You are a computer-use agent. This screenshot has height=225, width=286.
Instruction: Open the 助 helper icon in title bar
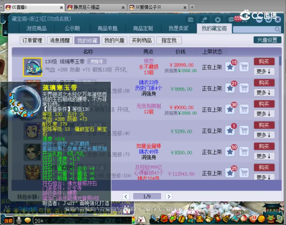190,19
